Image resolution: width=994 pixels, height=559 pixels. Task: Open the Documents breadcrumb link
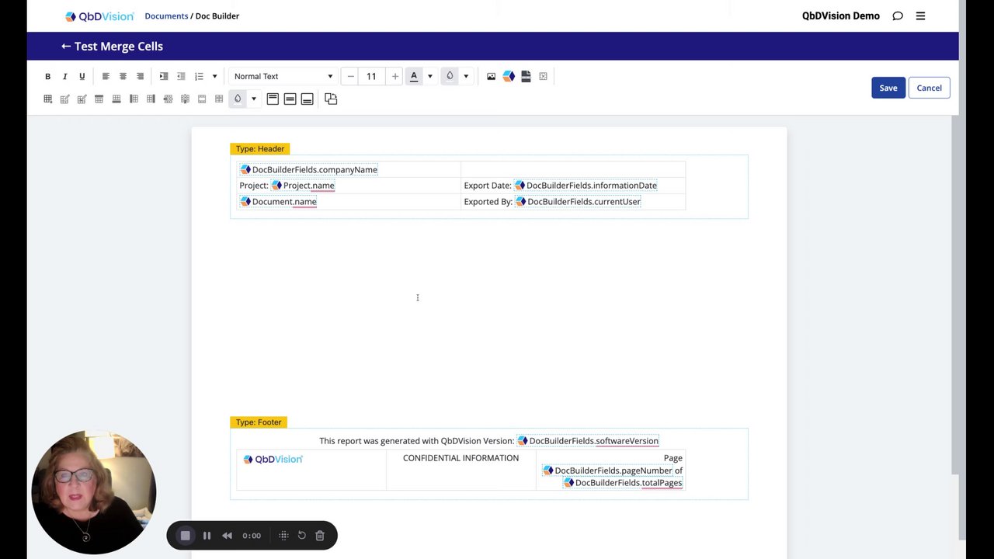pyautogui.click(x=166, y=16)
